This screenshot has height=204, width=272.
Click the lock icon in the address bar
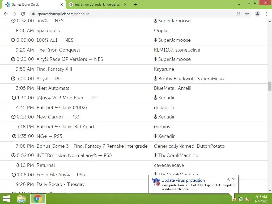click(x=33, y=14)
